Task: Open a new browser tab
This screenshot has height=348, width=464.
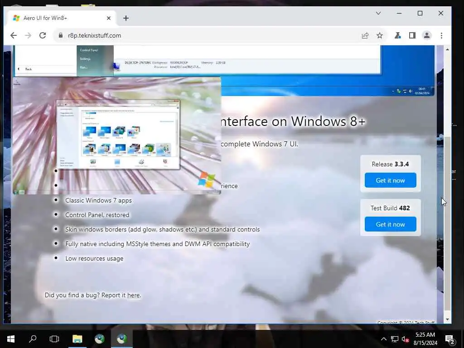Action: coord(126,18)
